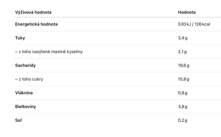Click the word hodnota in Energetická hodnota
Image resolution: width=221 pixels, height=137 pixels.
(49, 24)
